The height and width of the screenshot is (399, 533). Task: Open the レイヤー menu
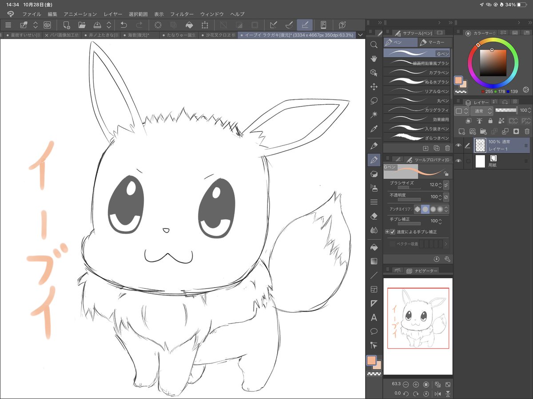[x=113, y=14]
